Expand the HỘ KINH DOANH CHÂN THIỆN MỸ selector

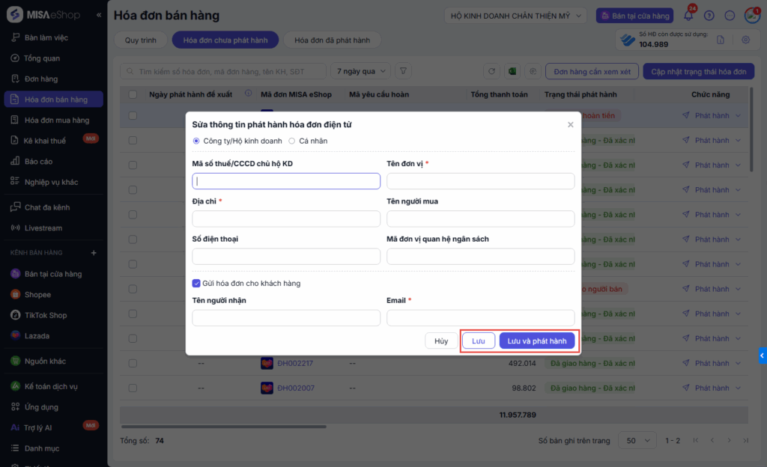tap(517, 16)
